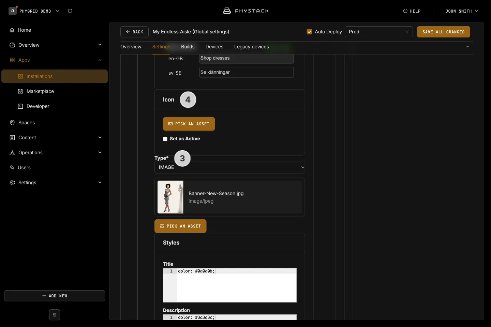The width and height of the screenshot is (491, 327).
Task: Click the sv-SE Se klänningar field
Action: tap(247, 72)
